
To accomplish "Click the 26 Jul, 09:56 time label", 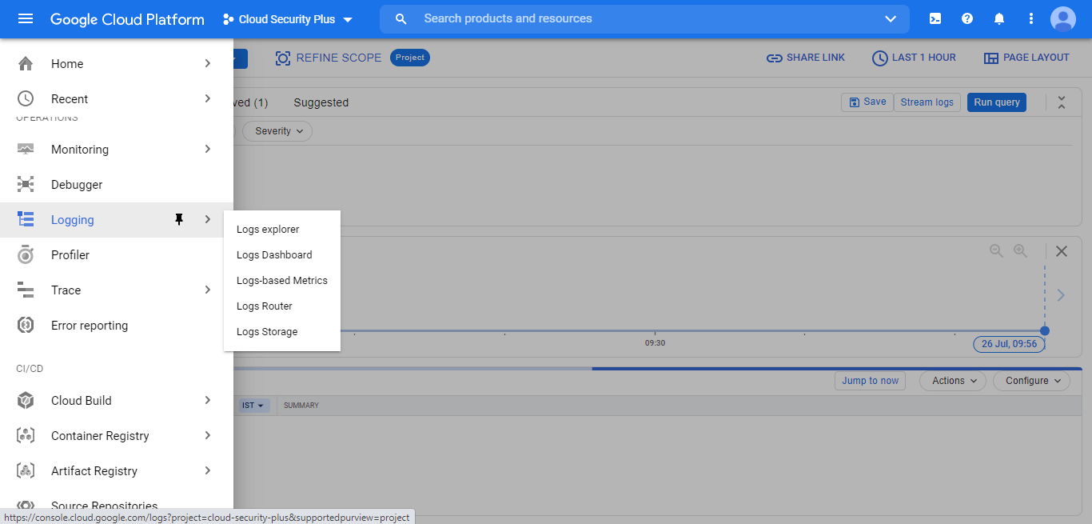I will [x=1009, y=344].
